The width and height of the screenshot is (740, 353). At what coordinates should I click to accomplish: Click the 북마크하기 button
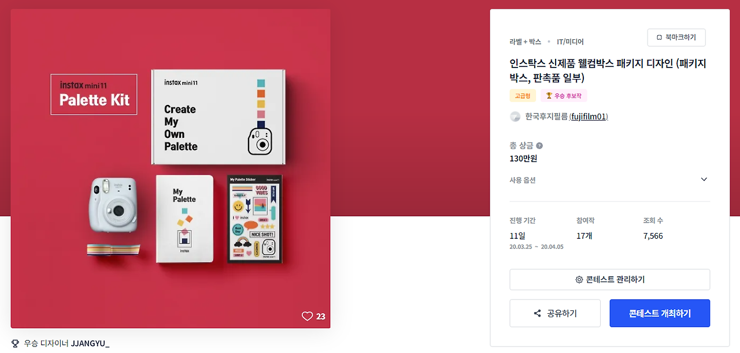point(676,37)
